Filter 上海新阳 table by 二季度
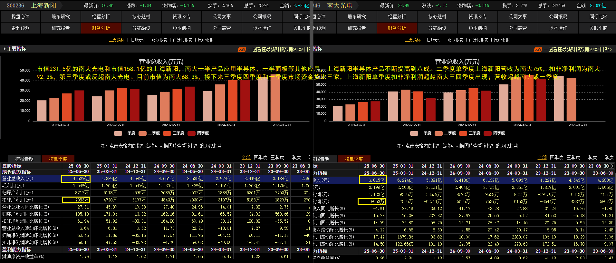Image resolution: width=616 pixels, height=263 pixels. [x=294, y=157]
